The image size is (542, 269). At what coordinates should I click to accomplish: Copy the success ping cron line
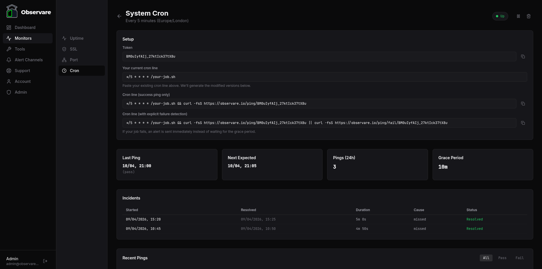(x=523, y=104)
